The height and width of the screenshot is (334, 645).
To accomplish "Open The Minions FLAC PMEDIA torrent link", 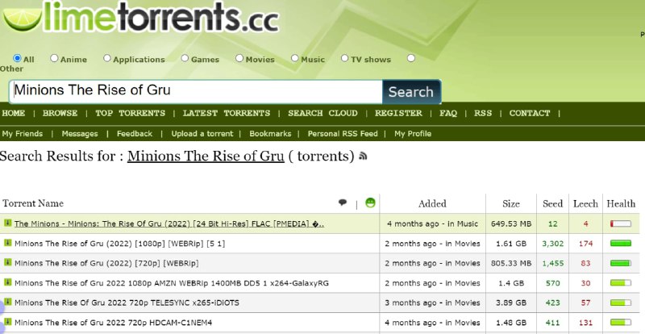I will coord(169,223).
